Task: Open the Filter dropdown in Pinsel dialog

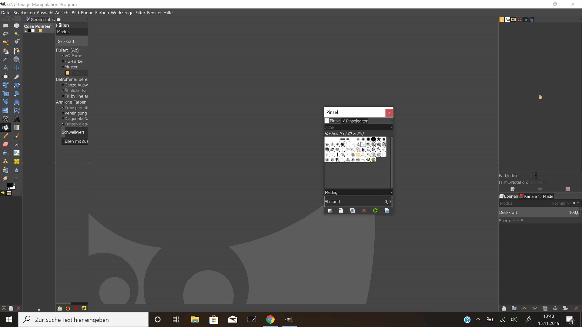Action: tap(391, 127)
